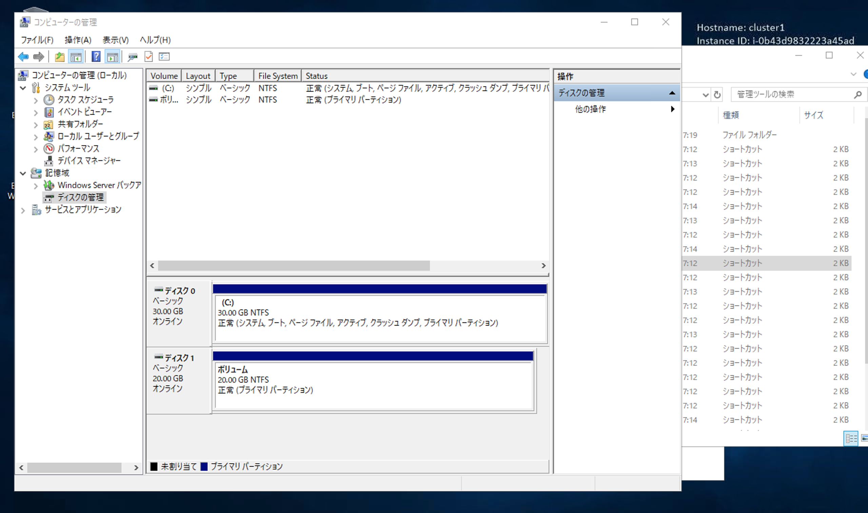Select Device Manager in the tree

coord(89,161)
